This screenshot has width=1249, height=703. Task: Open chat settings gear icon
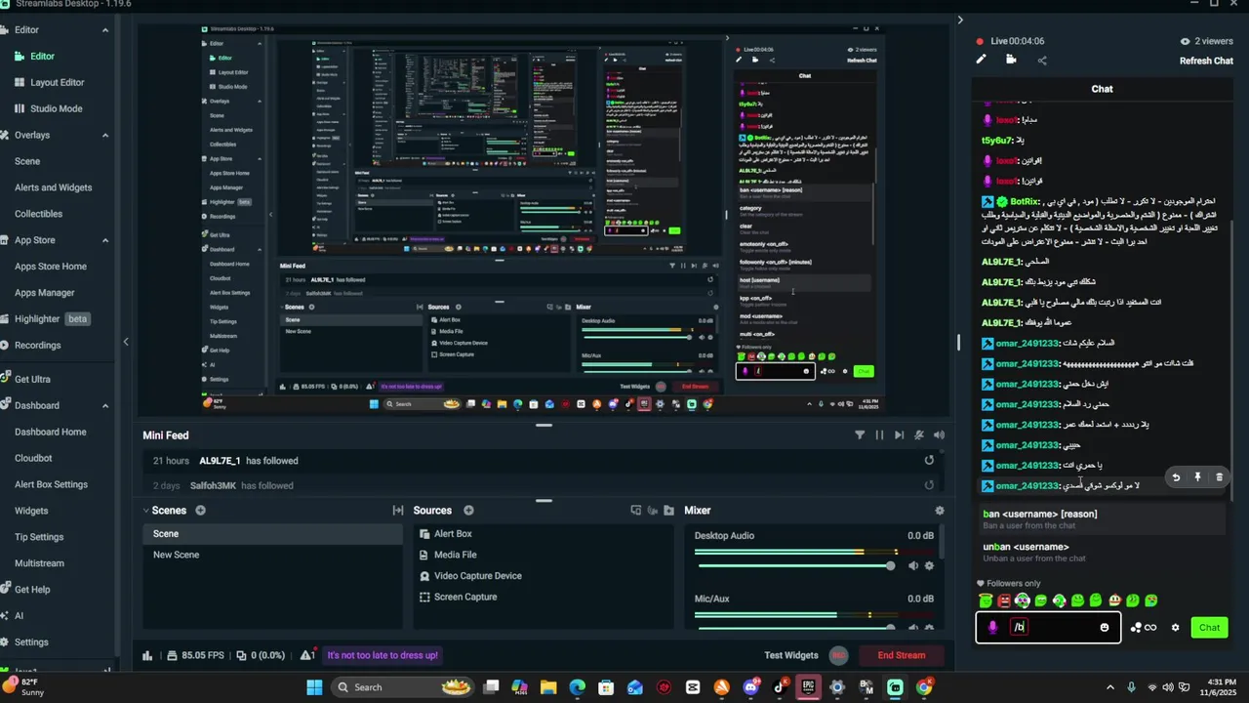pyautogui.click(x=1176, y=628)
